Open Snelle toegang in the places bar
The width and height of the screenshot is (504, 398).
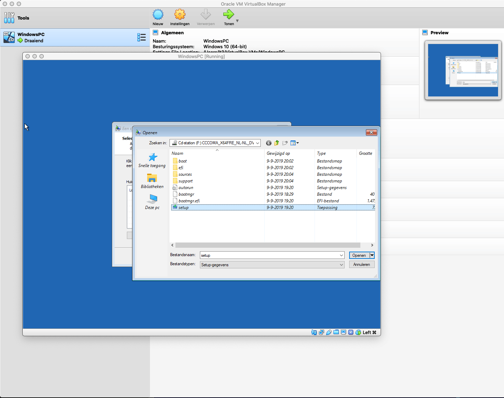[x=152, y=160]
